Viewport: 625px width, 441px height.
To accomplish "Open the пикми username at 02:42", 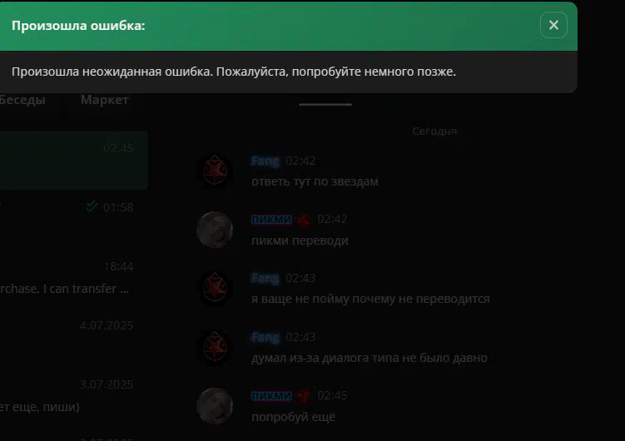I will pos(271,219).
